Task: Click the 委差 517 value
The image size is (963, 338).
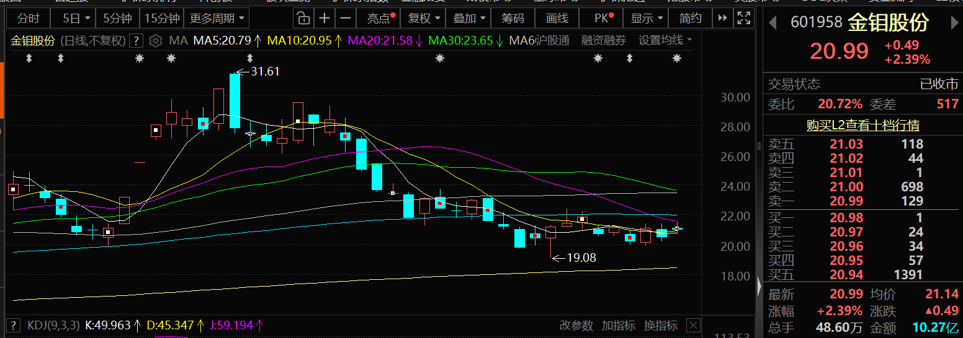Action: pos(947,104)
